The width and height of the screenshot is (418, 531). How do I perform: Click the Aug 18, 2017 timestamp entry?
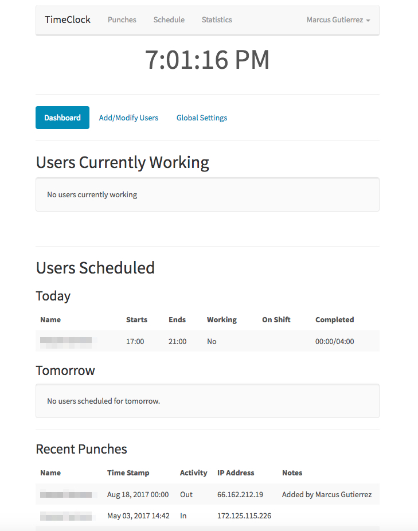point(138,494)
